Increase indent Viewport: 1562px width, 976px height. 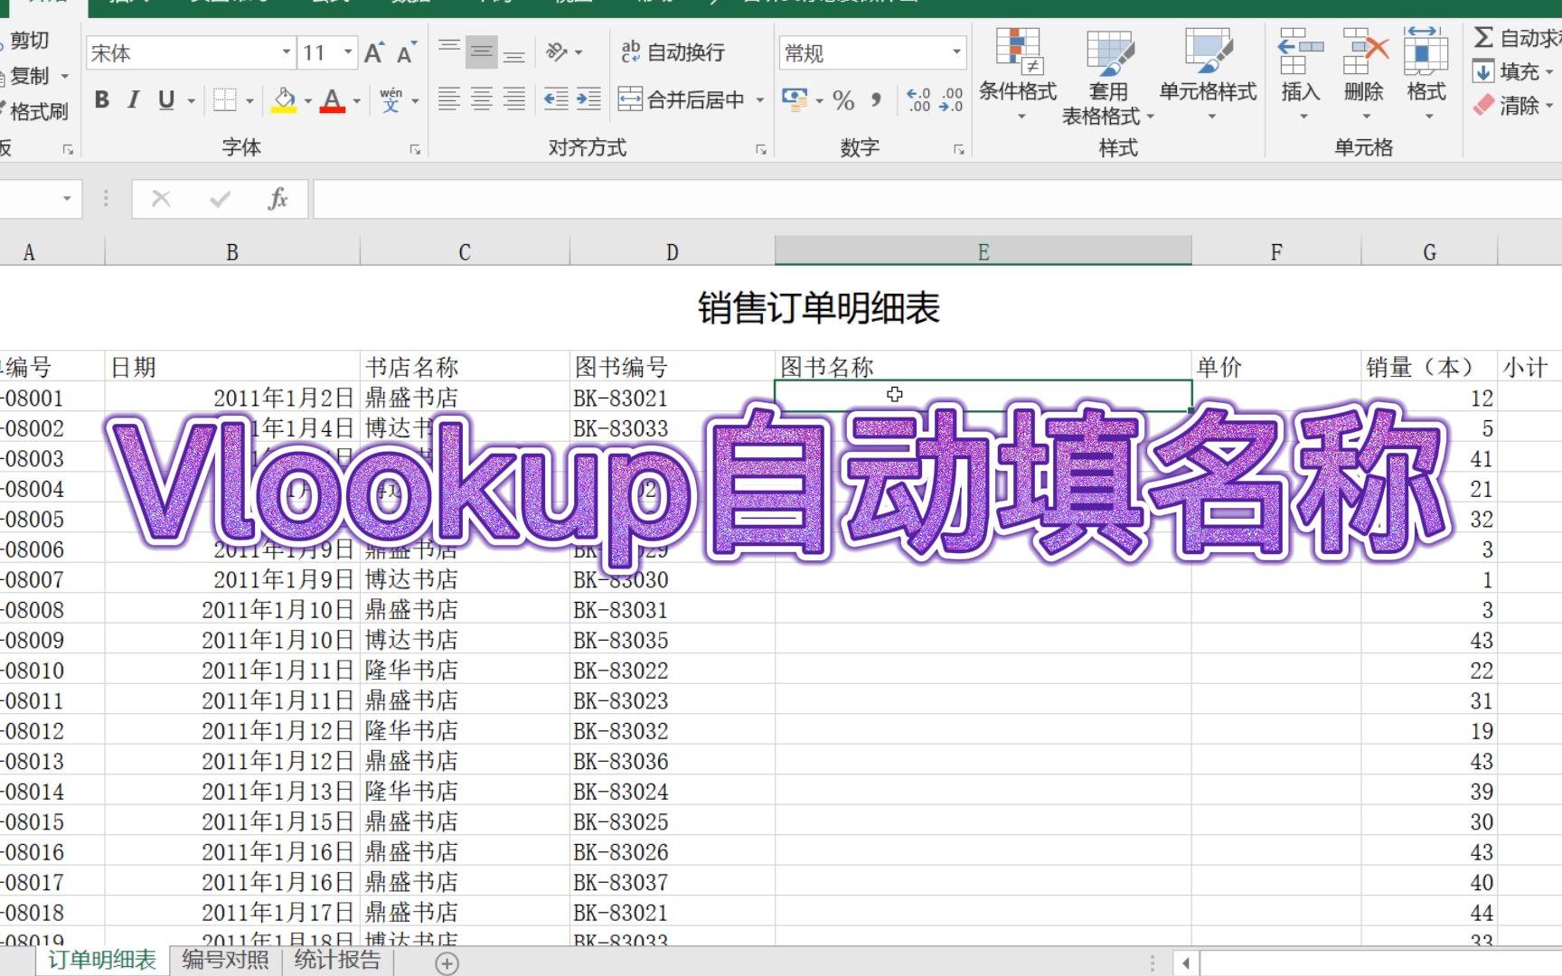588,99
